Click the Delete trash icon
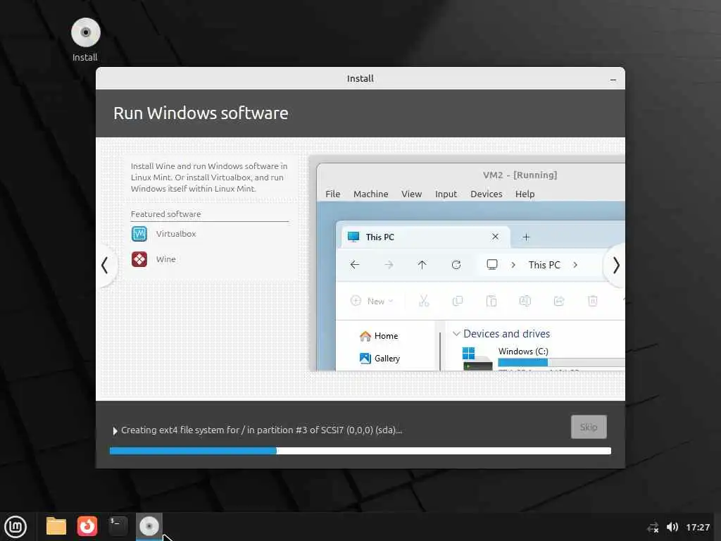Viewport: 721px width, 541px height. (x=593, y=301)
